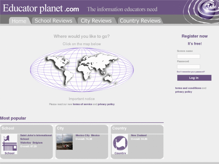The image size is (219, 164).
Task: Open the Home tab
Action: [19, 21]
